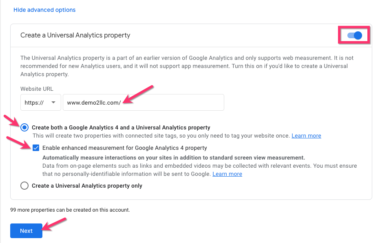Click the Website URL field label
The height and width of the screenshot is (243, 380).
(x=37, y=89)
